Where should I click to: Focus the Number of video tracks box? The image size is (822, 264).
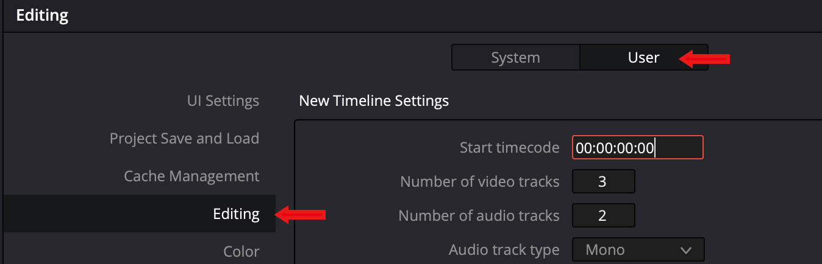point(603,181)
